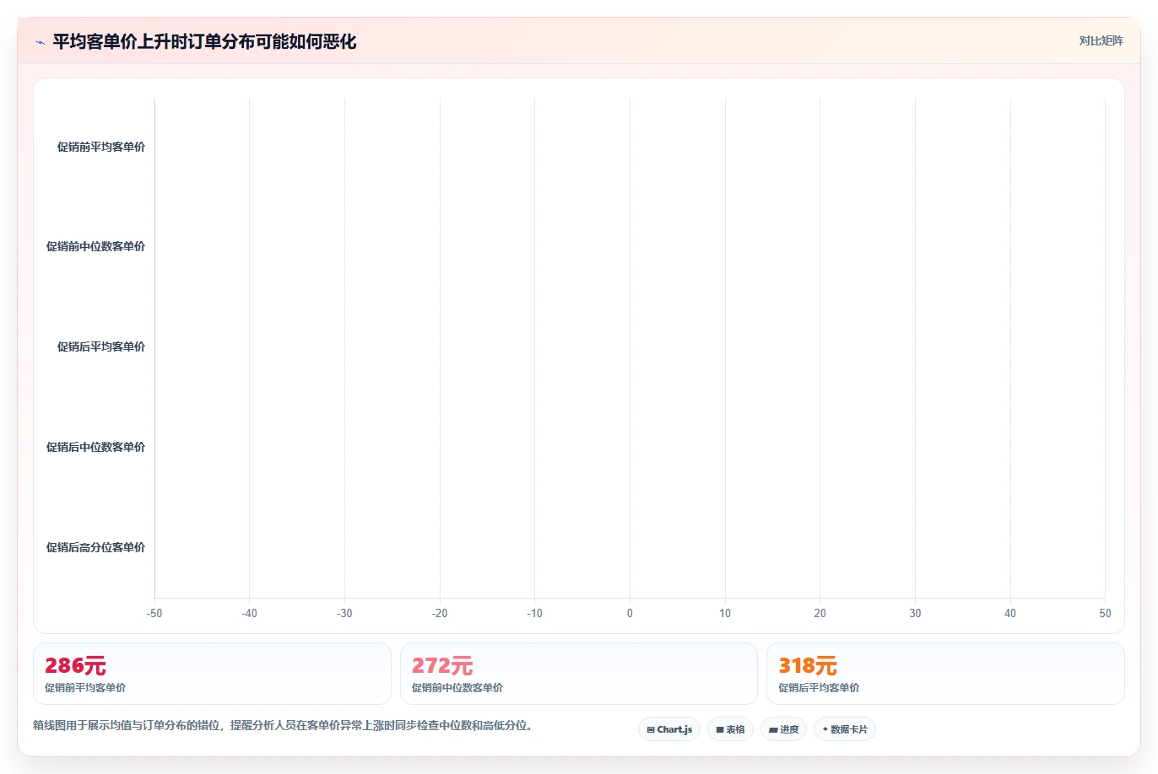Click the 促销前中位数客单价 axis label

pos(95,246)
